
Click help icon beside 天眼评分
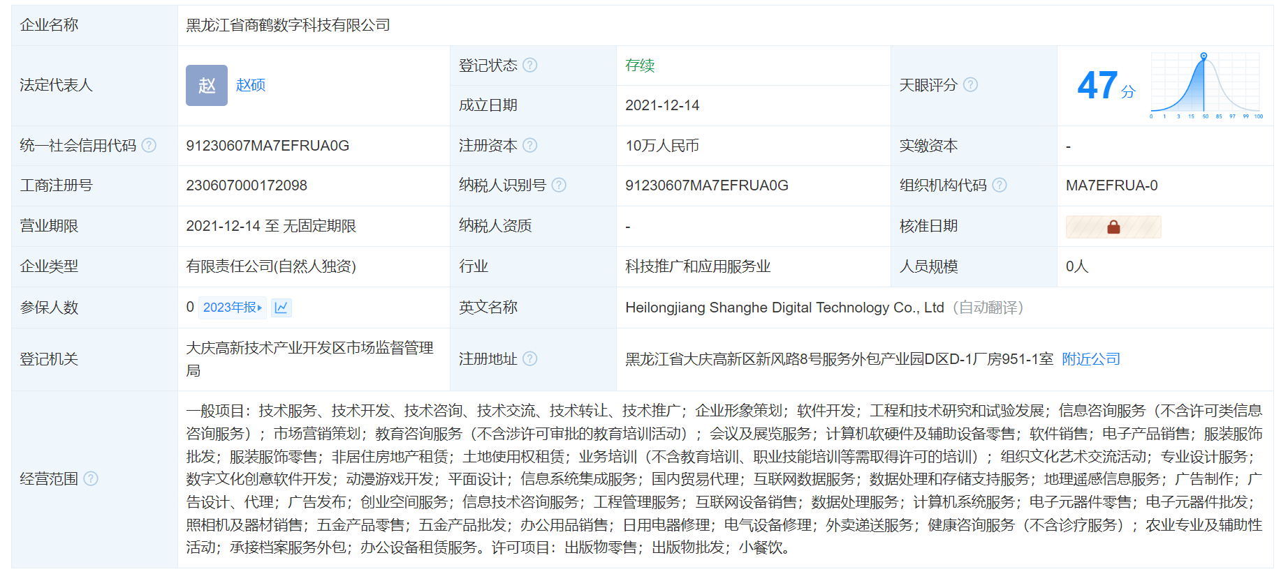pos(970,84)
